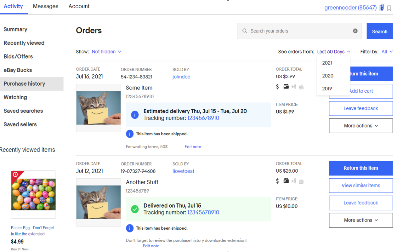Clear the search field using the x icon
The height and width of the screenshot is (252, 403).
pyautogui.click(x=355, y=31)
